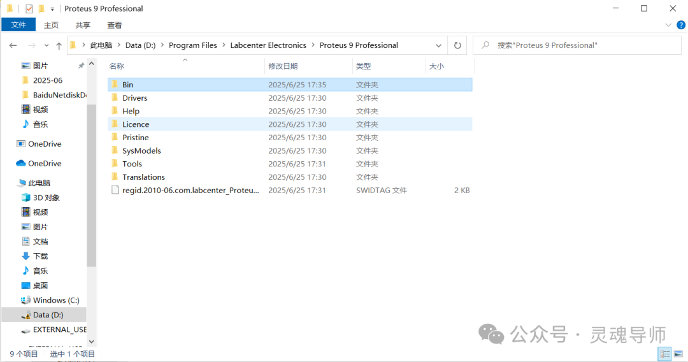Select the Pristine folder icon

click(x=115, y=137)
